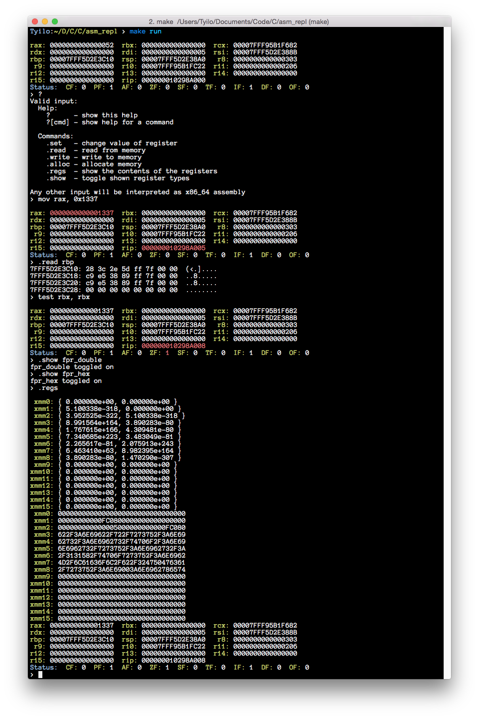Click the 'test rbx, rbx' instruction
The height and width of the screenshot is (719, 479).
[63, 297]
